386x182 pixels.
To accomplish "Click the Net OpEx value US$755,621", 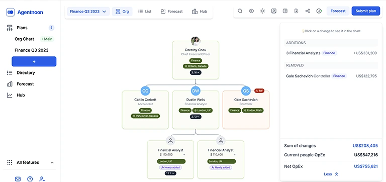I will (x=366, y=166).
